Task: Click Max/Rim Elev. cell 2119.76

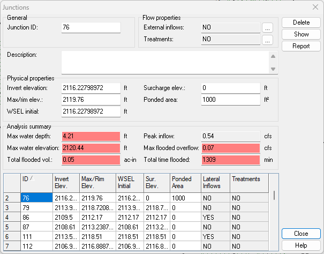Action: pyautogui.click(x=98, y=198)
